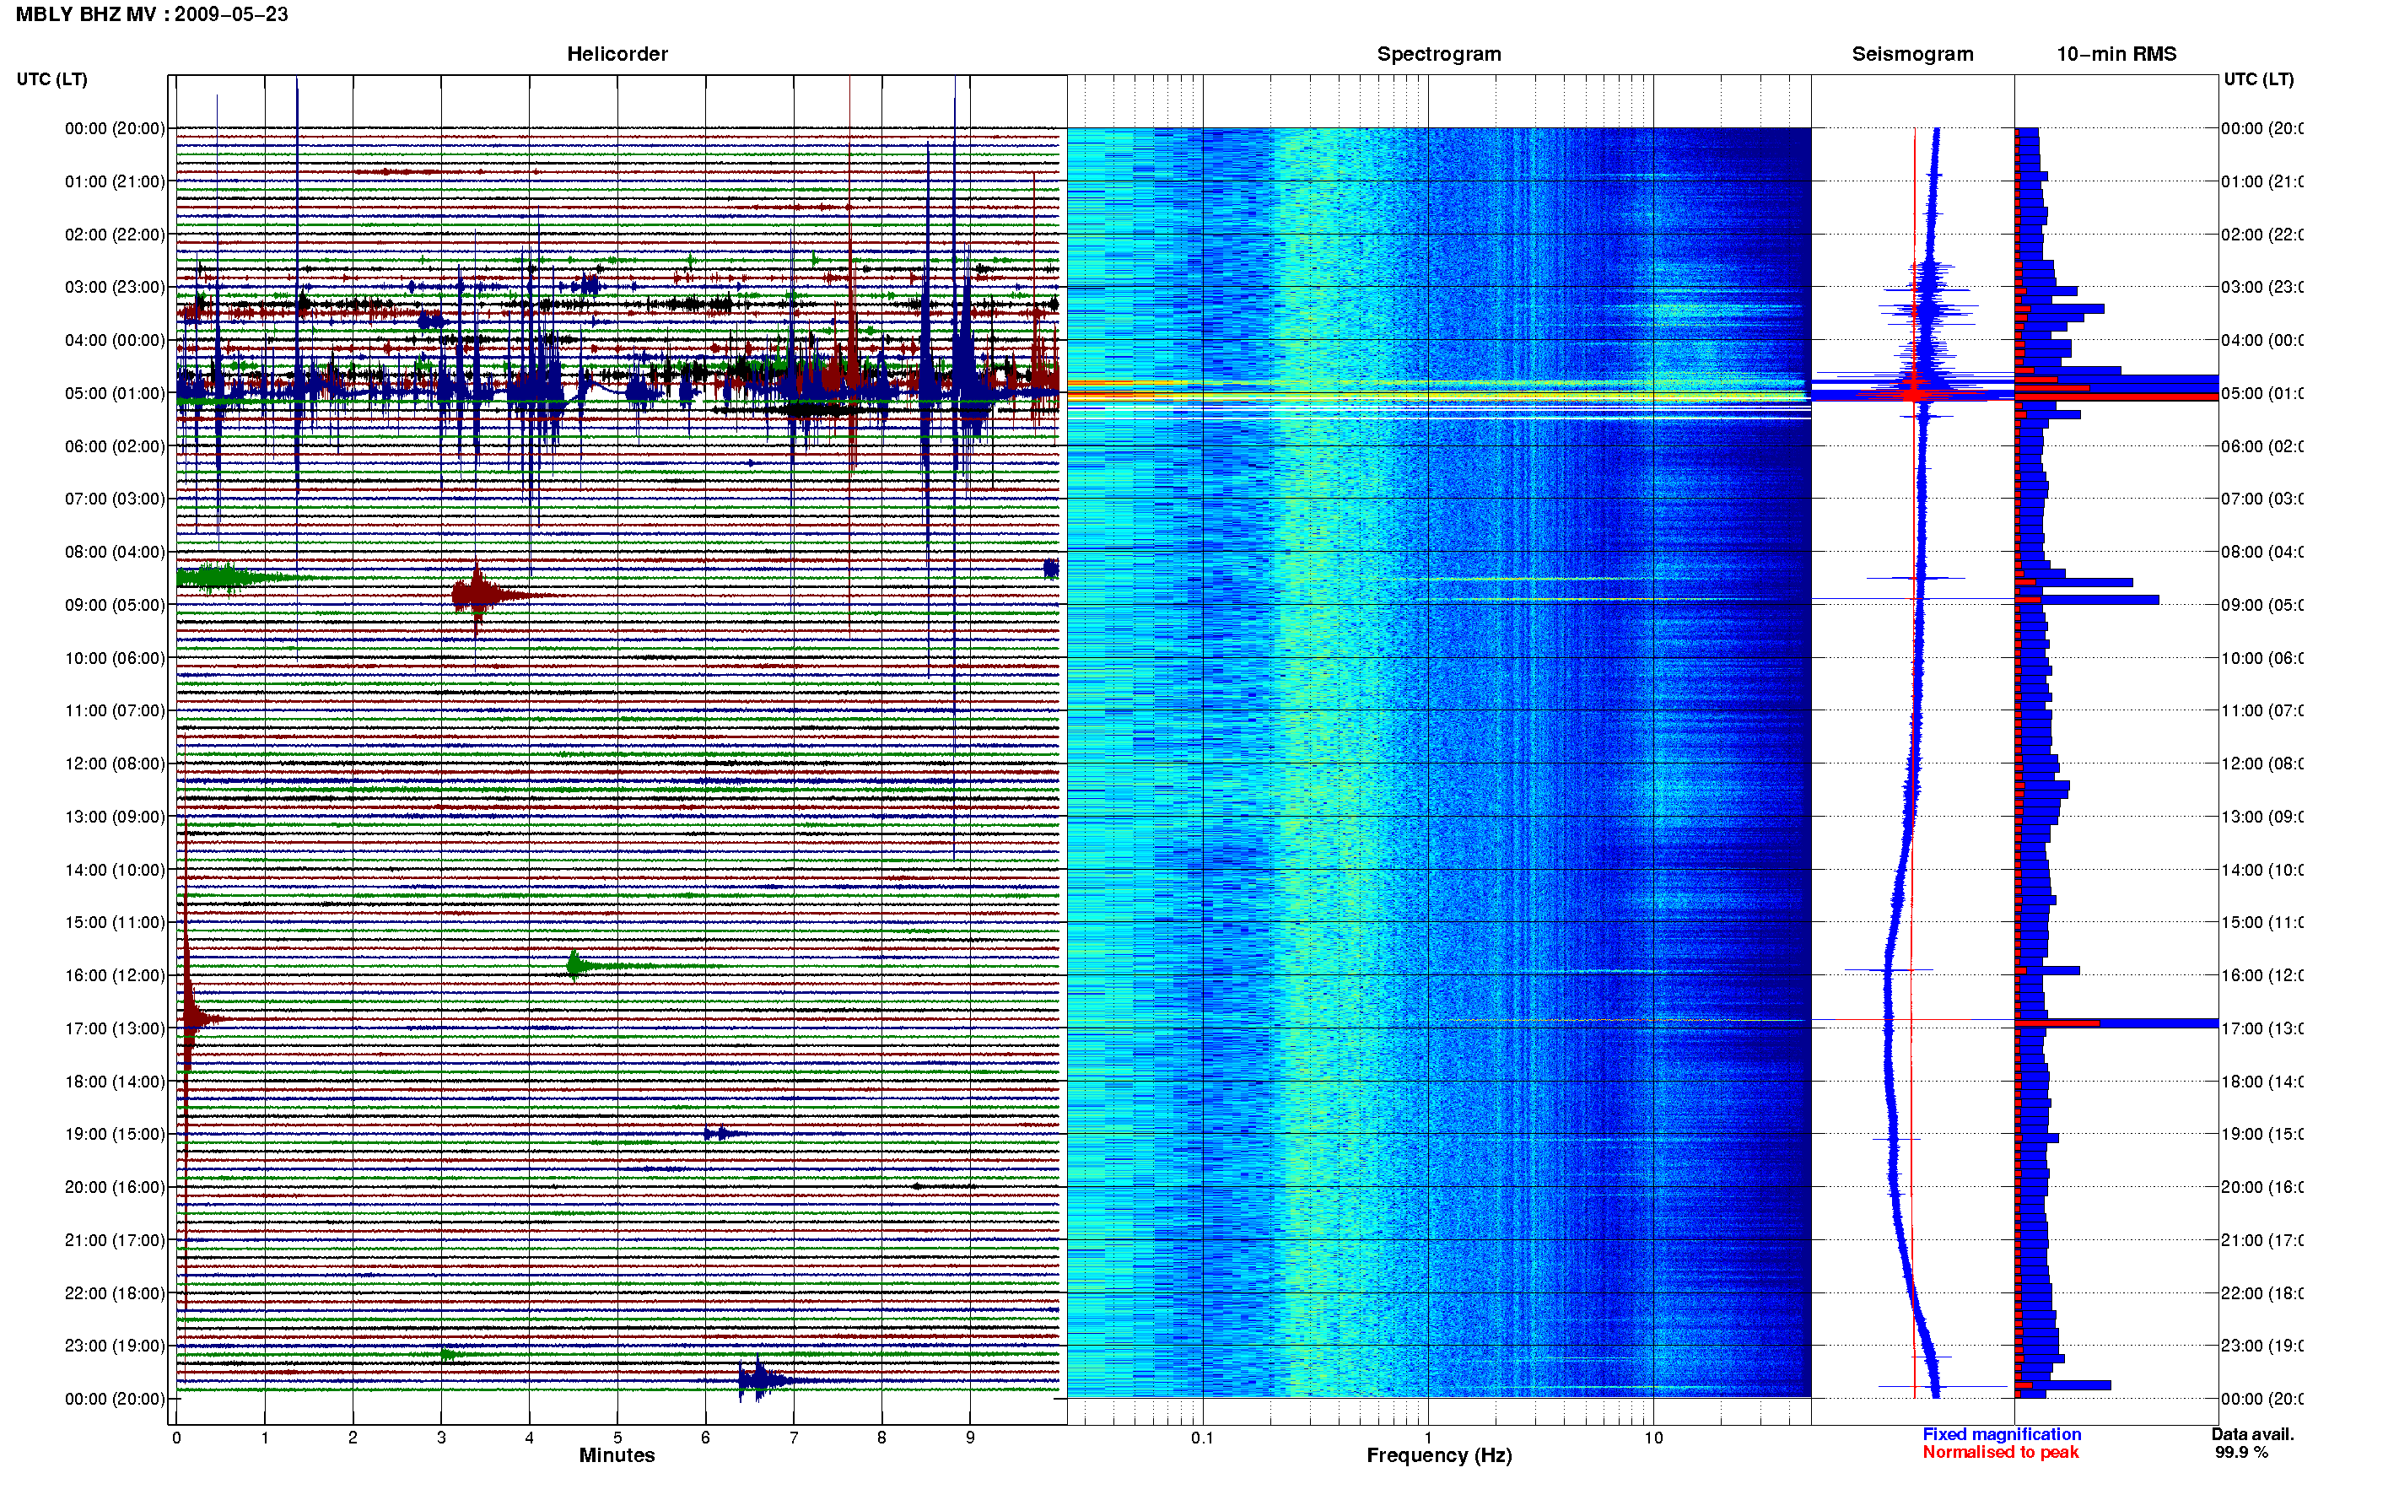Click the left '11:00 (07:00)' time label

115,710
